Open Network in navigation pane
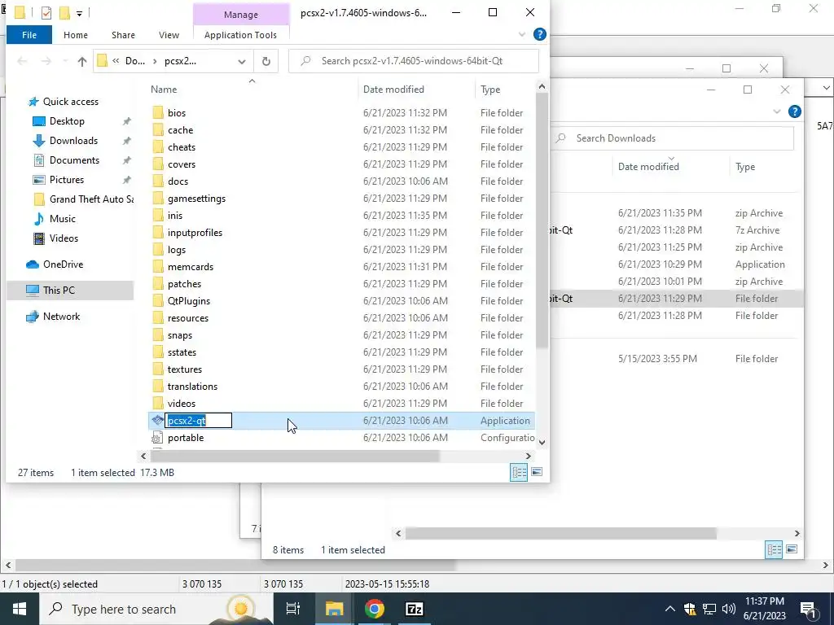This screenshot has width=834, height=625. [x=61, y=317]
